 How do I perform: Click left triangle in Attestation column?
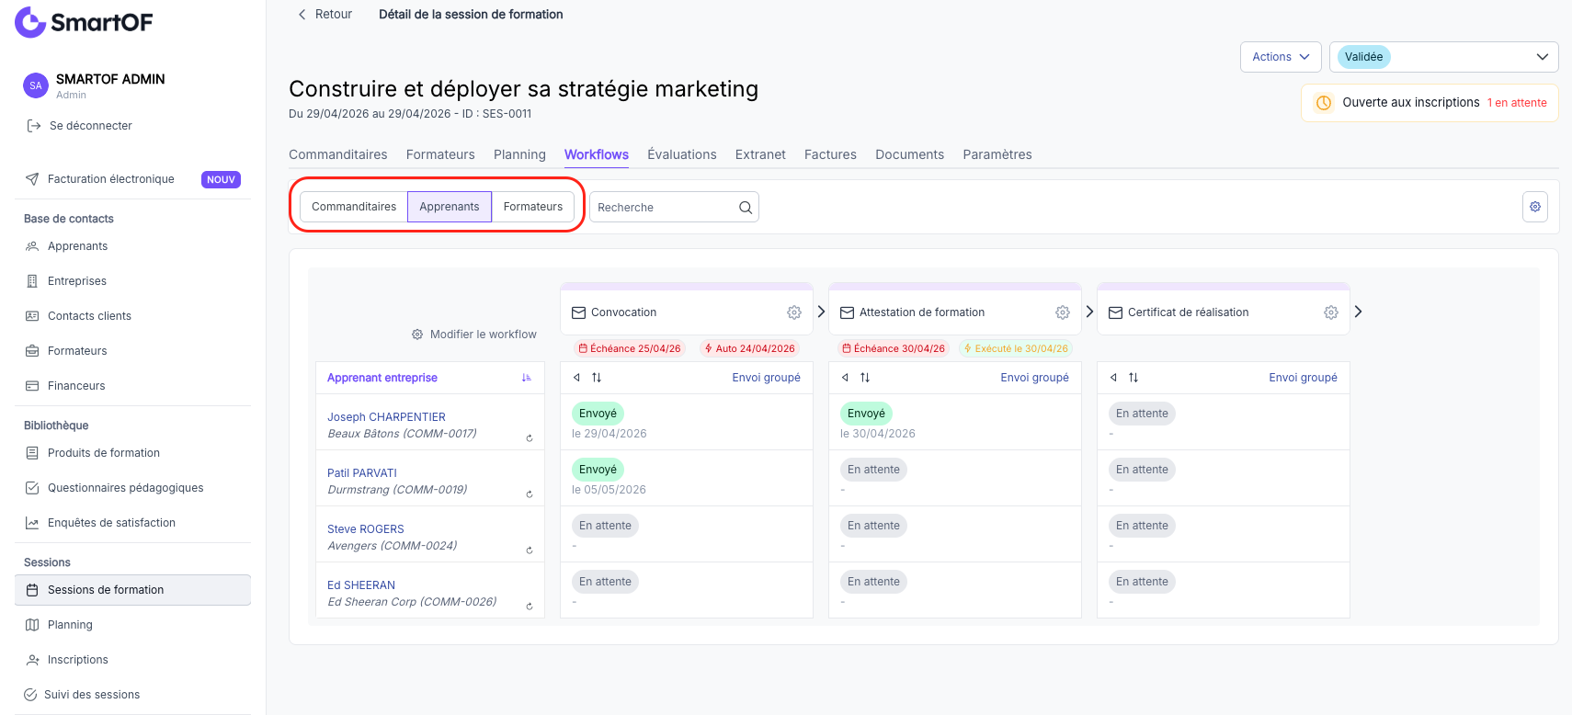click(x=845, y=378)
